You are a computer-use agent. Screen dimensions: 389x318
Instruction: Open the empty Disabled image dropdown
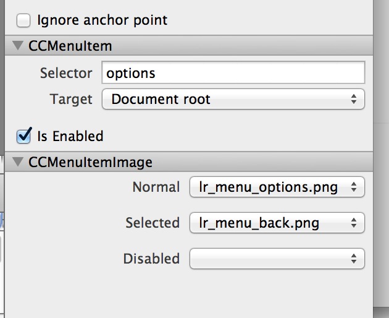pyautogui.click(x=277, y=259)
